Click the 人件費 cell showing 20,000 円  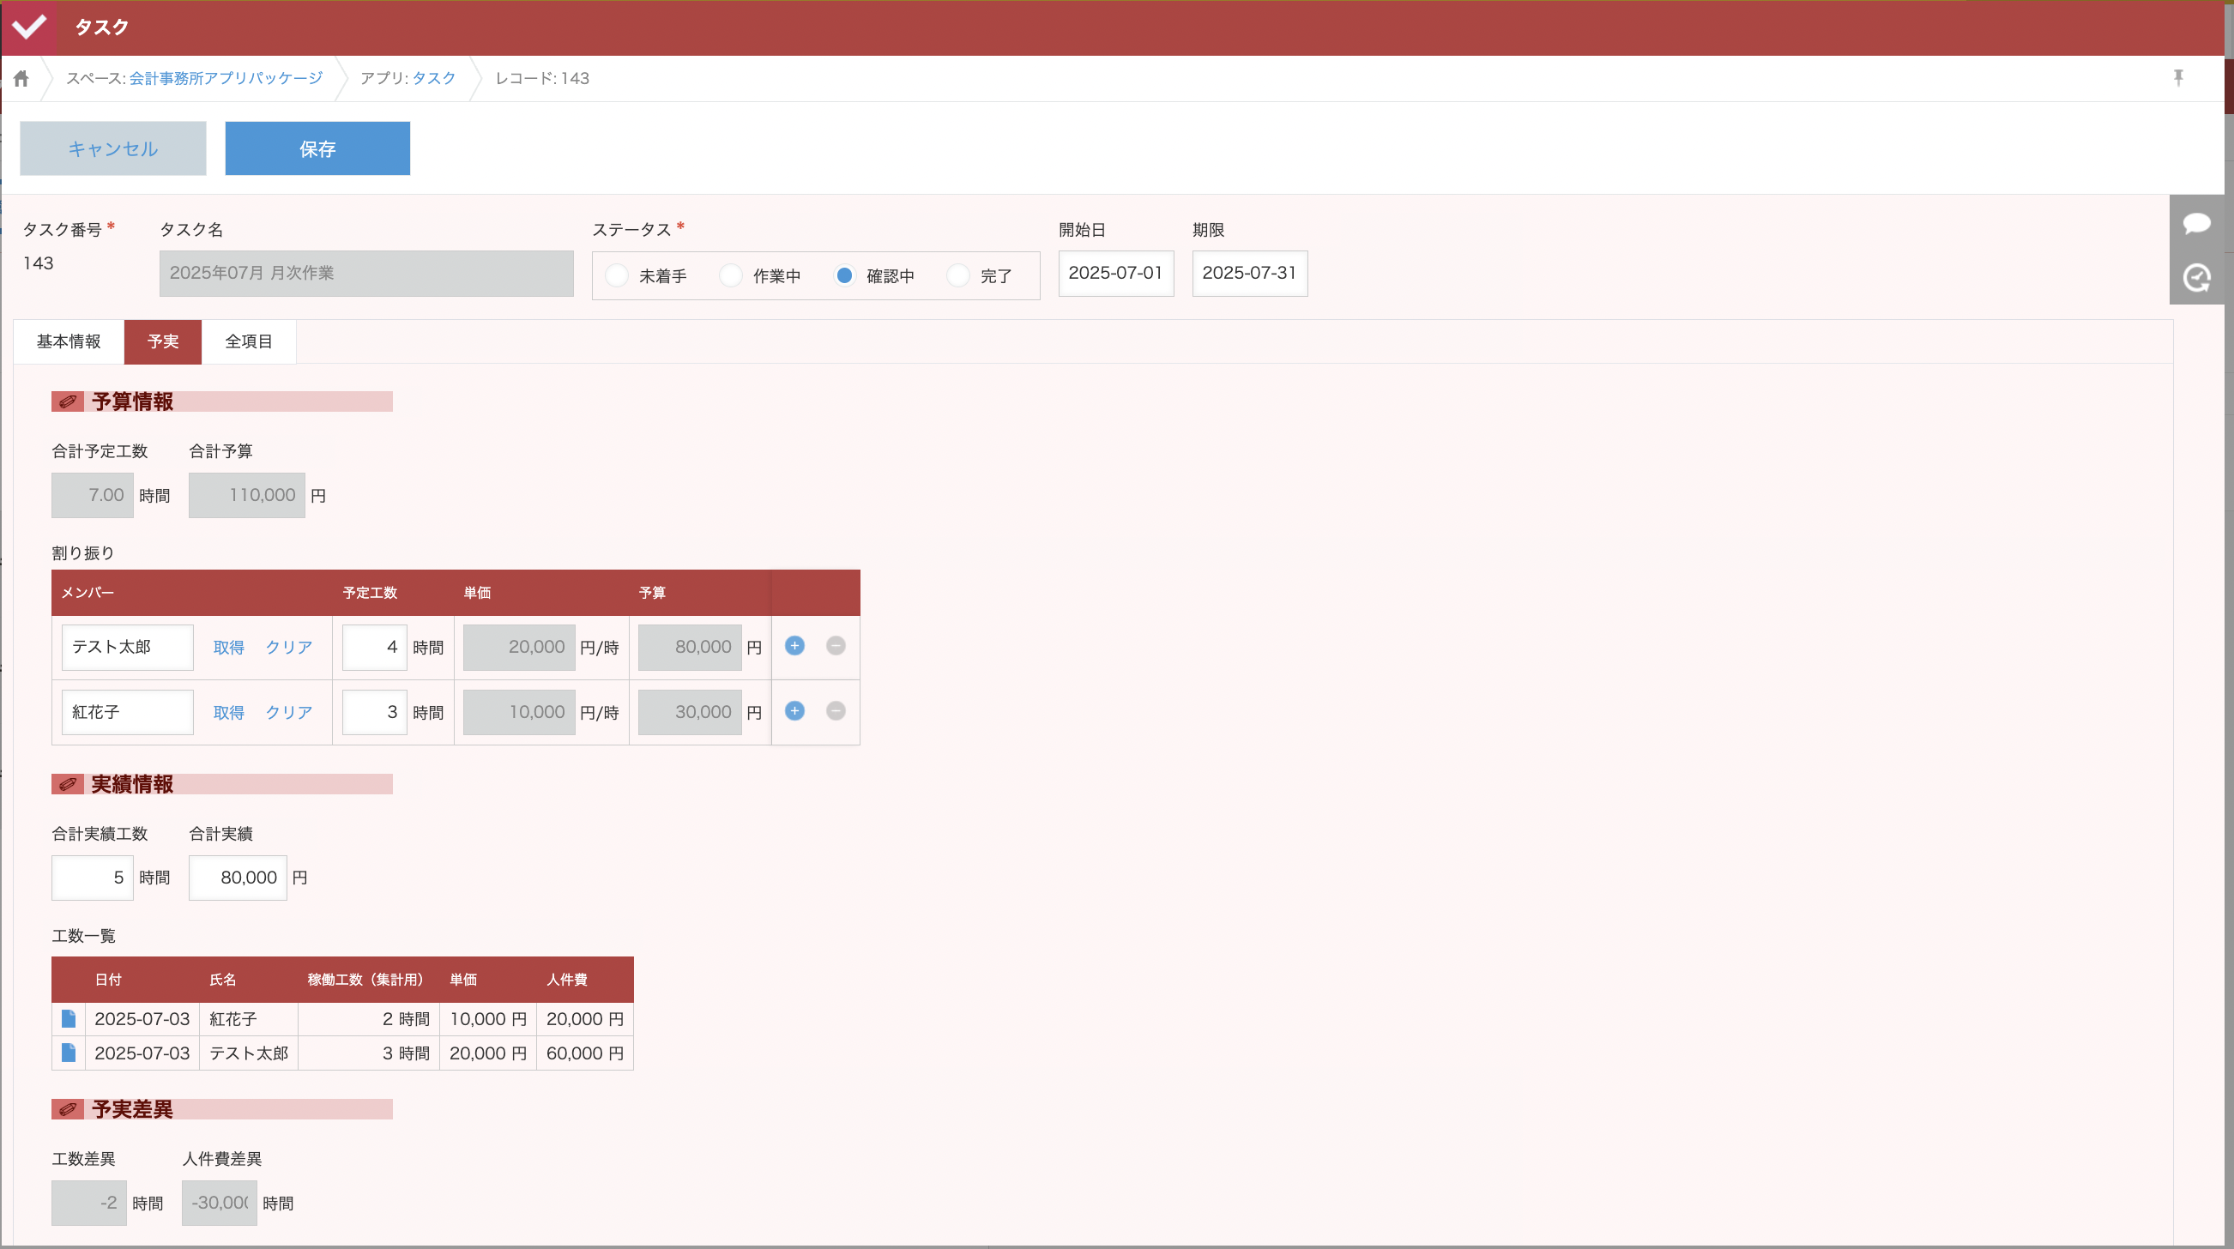(x=585, y=1019)
